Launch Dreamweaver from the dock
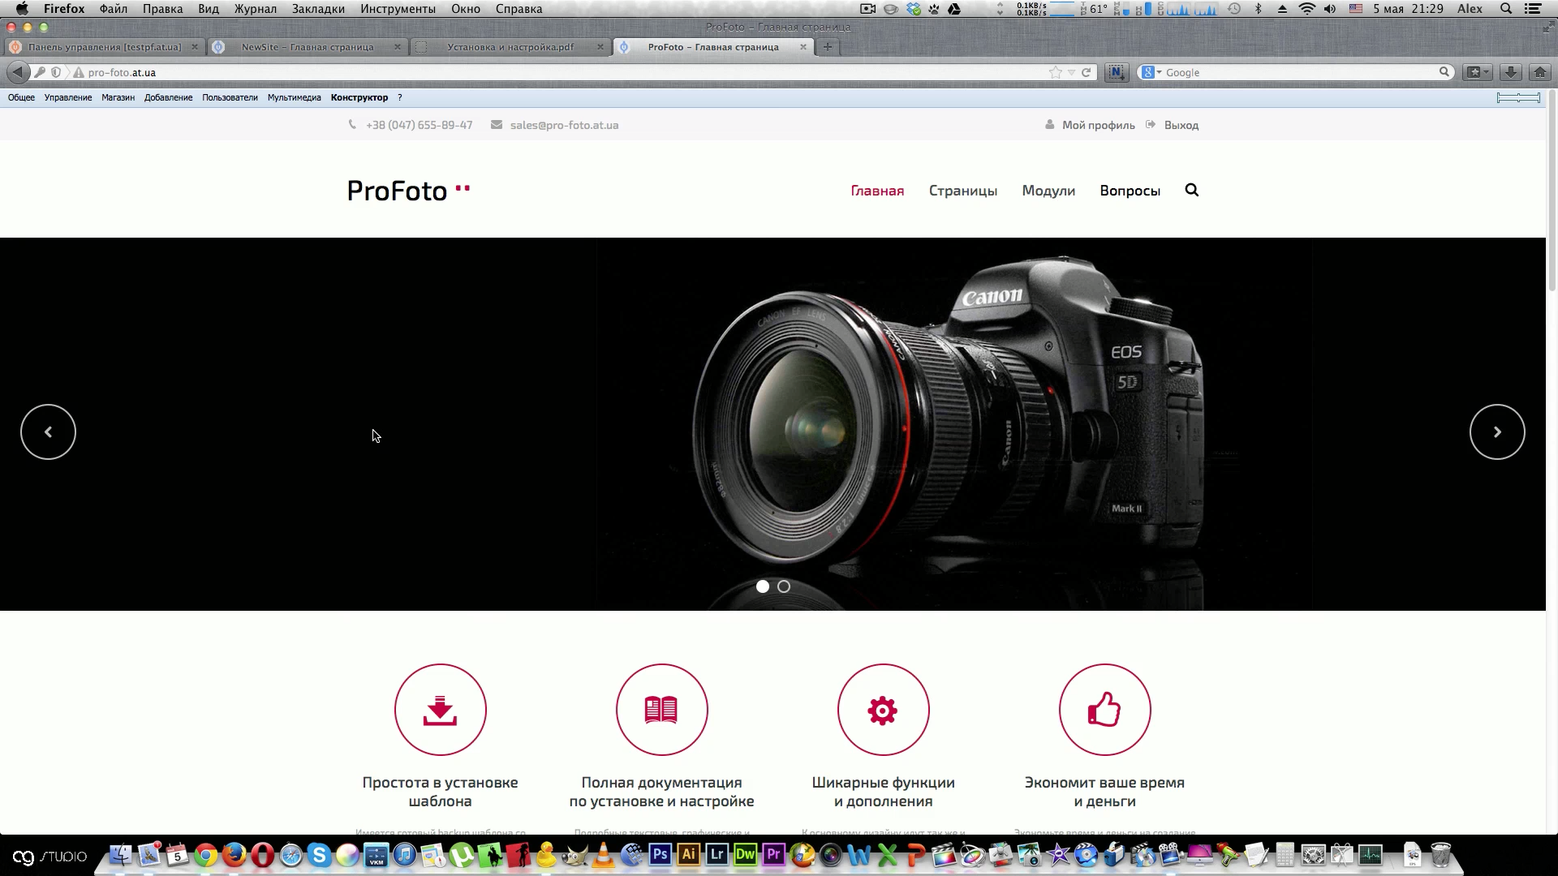 [746, 854]
